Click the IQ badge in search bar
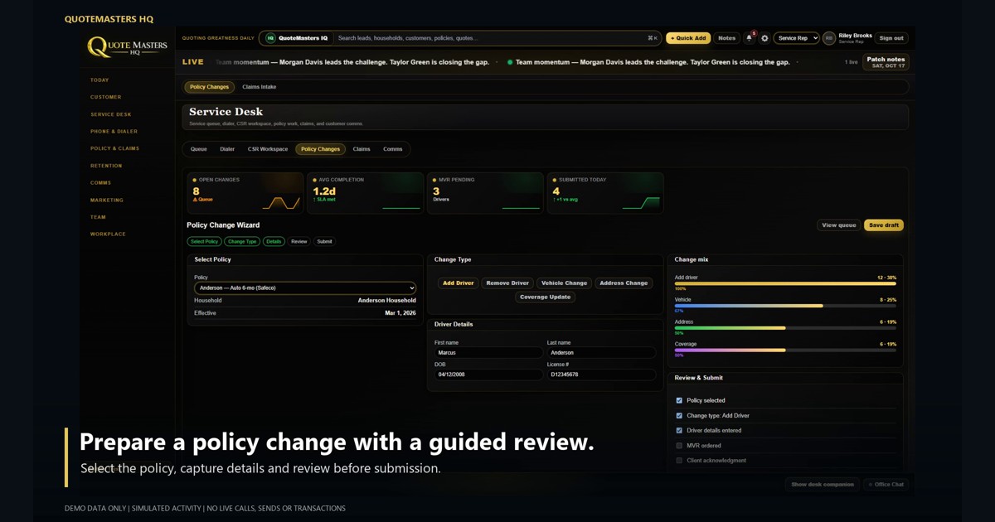 [270, 38]
